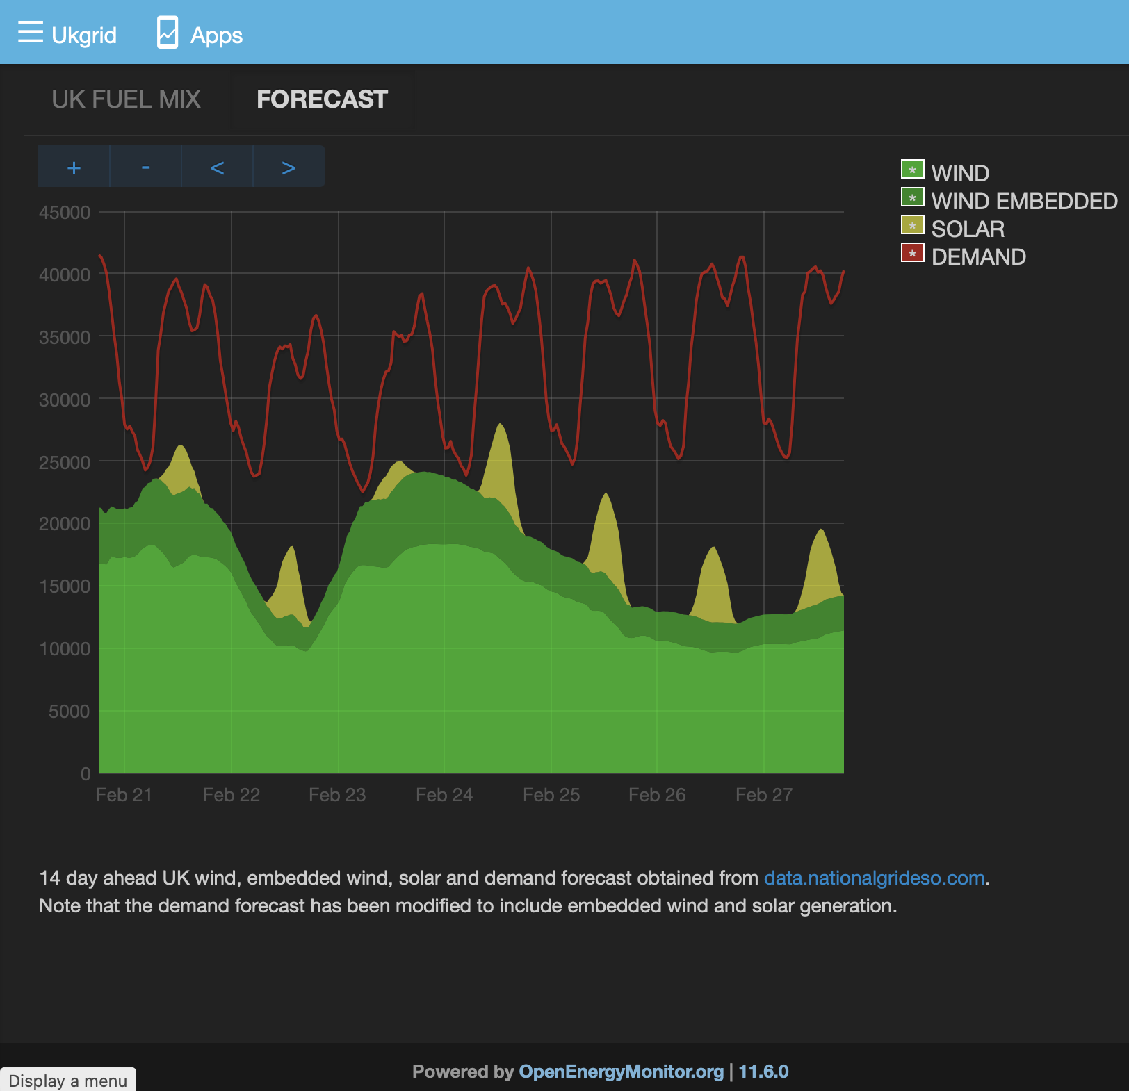This screenshot has height=1091, width=1129.
Task: Select the FORECAST tab
Action: point(322,99)
